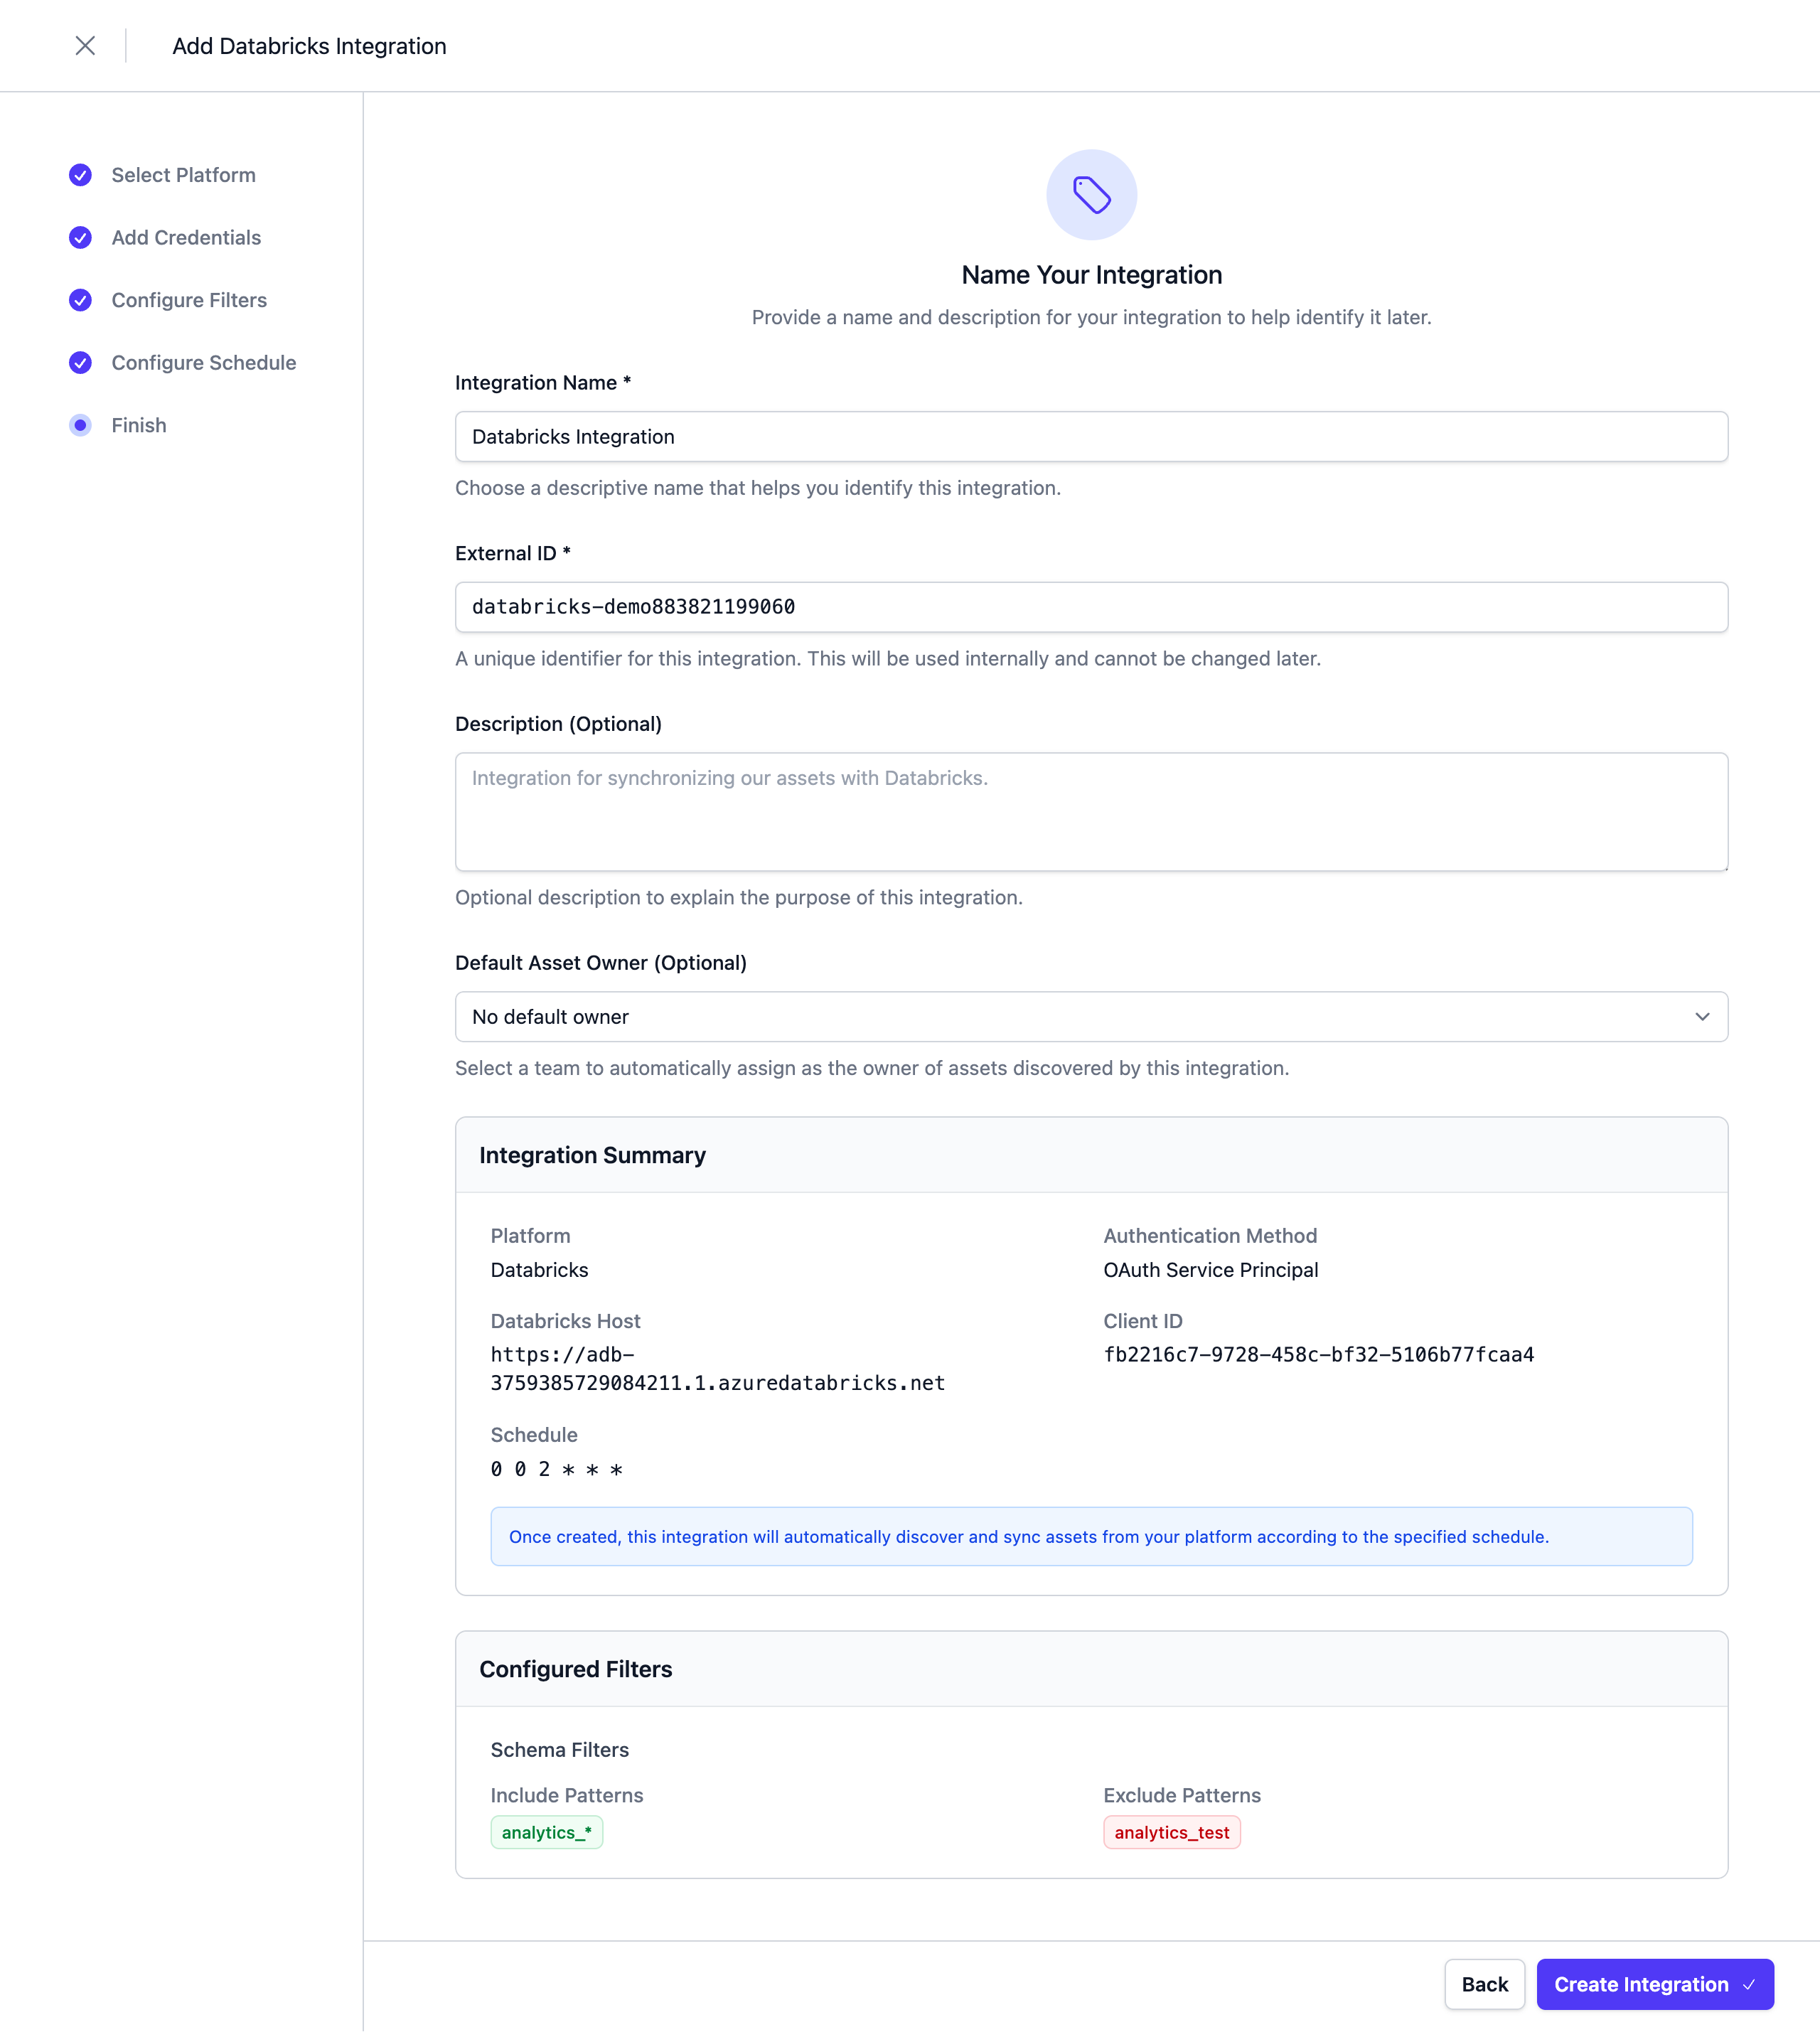Click the Integration Name input field
The height and width of the screenshot is (2032, 1820).
(1091, 436)
